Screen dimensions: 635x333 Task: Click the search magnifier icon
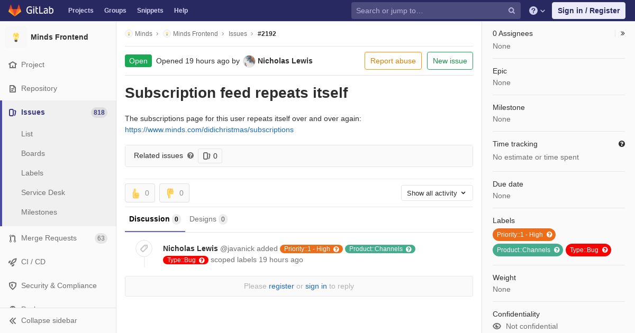(x=512, y=11)
